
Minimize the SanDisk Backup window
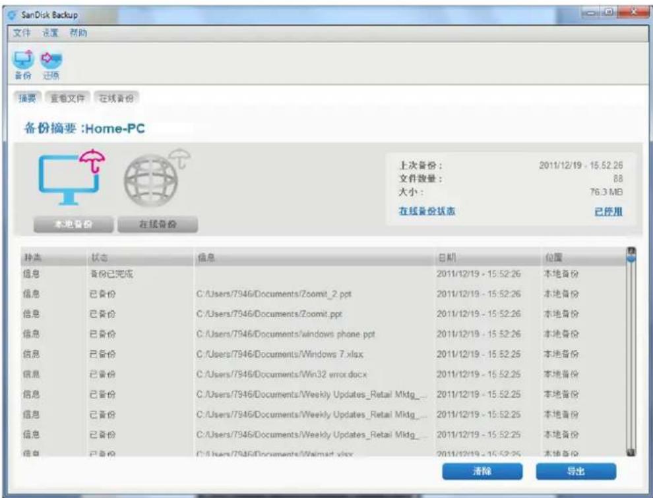coord(589,13)
